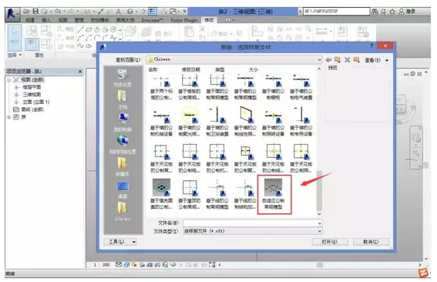This screenshot has width=437, height=282.
Task: Expand 楼层平面 node in project browser
Action: (16, 87)
